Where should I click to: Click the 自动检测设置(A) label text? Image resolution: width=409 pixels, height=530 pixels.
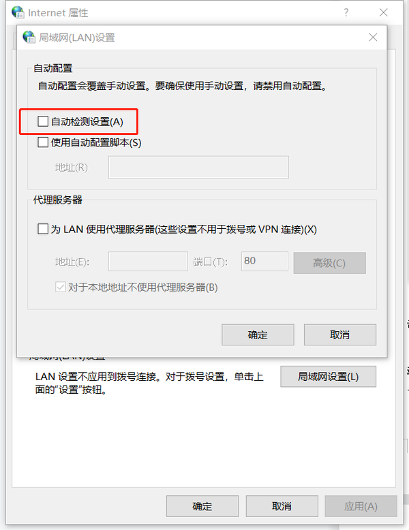pos(87,122)
